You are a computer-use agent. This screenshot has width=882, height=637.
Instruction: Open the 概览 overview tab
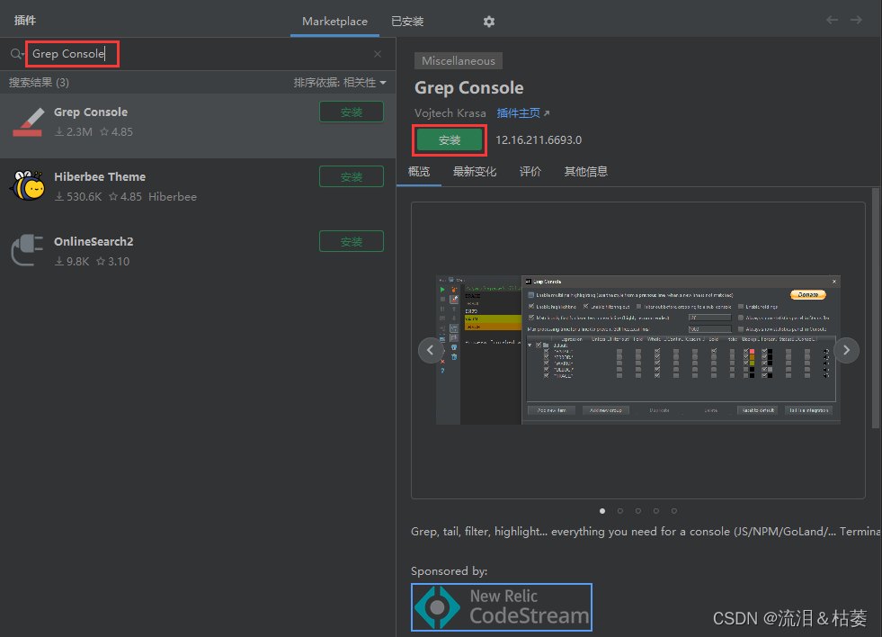tap(418, 172)
